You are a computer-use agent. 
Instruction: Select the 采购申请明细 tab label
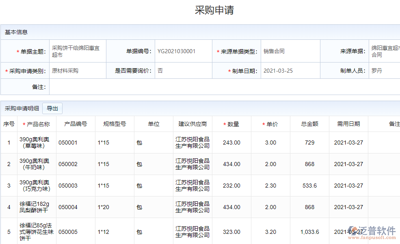[22, 108]
